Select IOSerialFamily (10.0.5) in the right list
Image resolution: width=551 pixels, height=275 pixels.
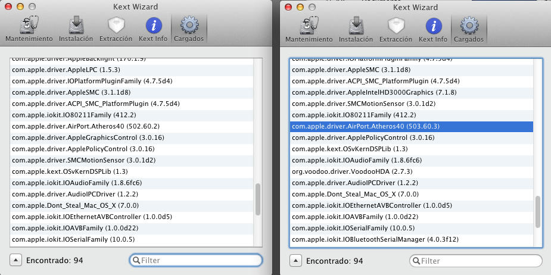click(411, 228)
